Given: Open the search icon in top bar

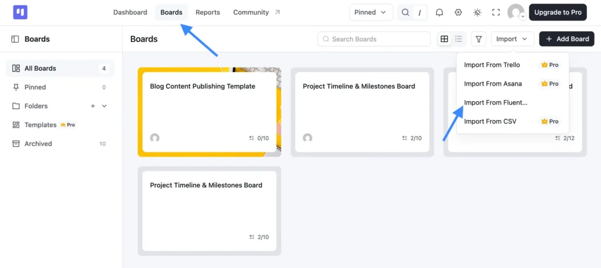Looking at the screenshot, I should point(405,12).
